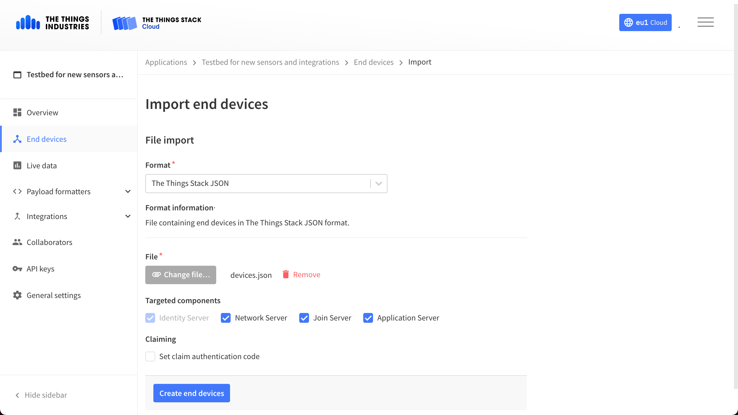This screenshot has width=738, height=415.
Task: Click the paperclip icon on Change file
Action: coord(157,274)
